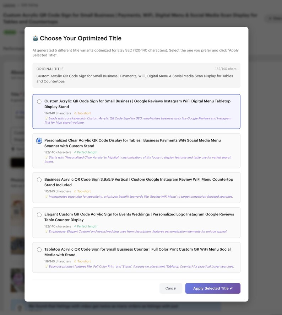Click the robot icon beside dialog heading
Image resolution: width=282 pixels, height=315 pixels.
(x=35, y=38)
